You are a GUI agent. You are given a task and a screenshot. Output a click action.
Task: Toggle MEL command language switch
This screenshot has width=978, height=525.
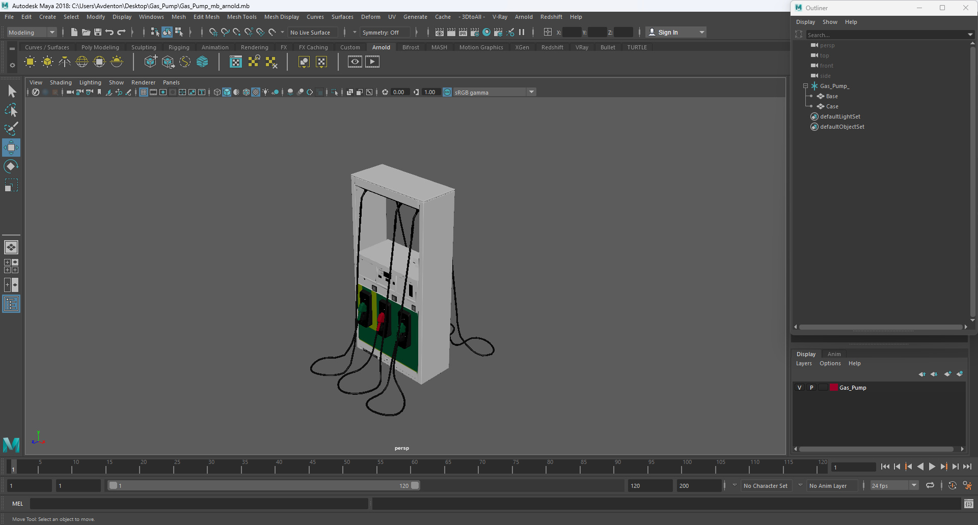click(x=18, y=504)
